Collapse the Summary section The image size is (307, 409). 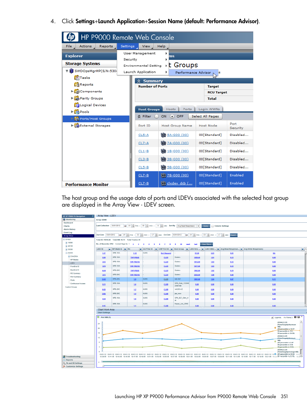point(139,81)
